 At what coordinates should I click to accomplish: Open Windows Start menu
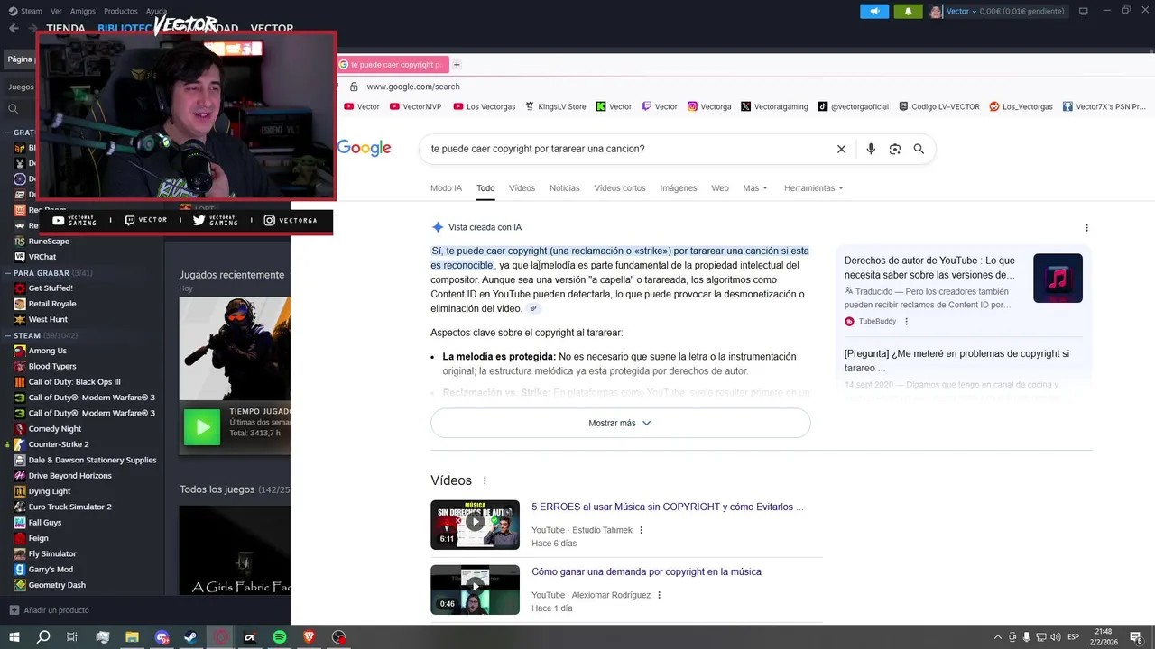coord(14,637)
